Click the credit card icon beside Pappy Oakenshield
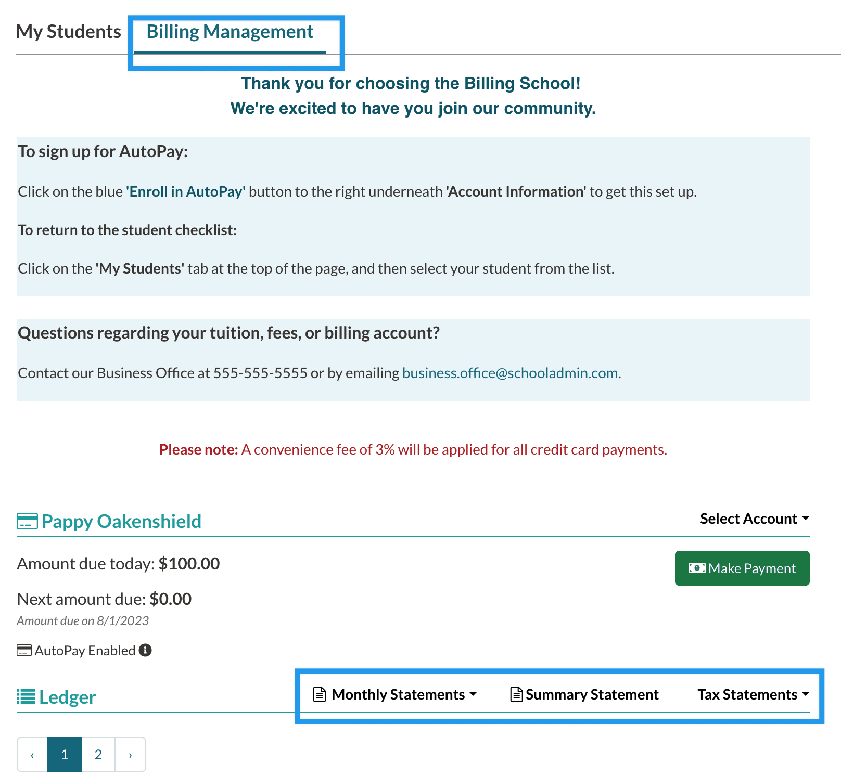The image size is (841, 777). 27,521
